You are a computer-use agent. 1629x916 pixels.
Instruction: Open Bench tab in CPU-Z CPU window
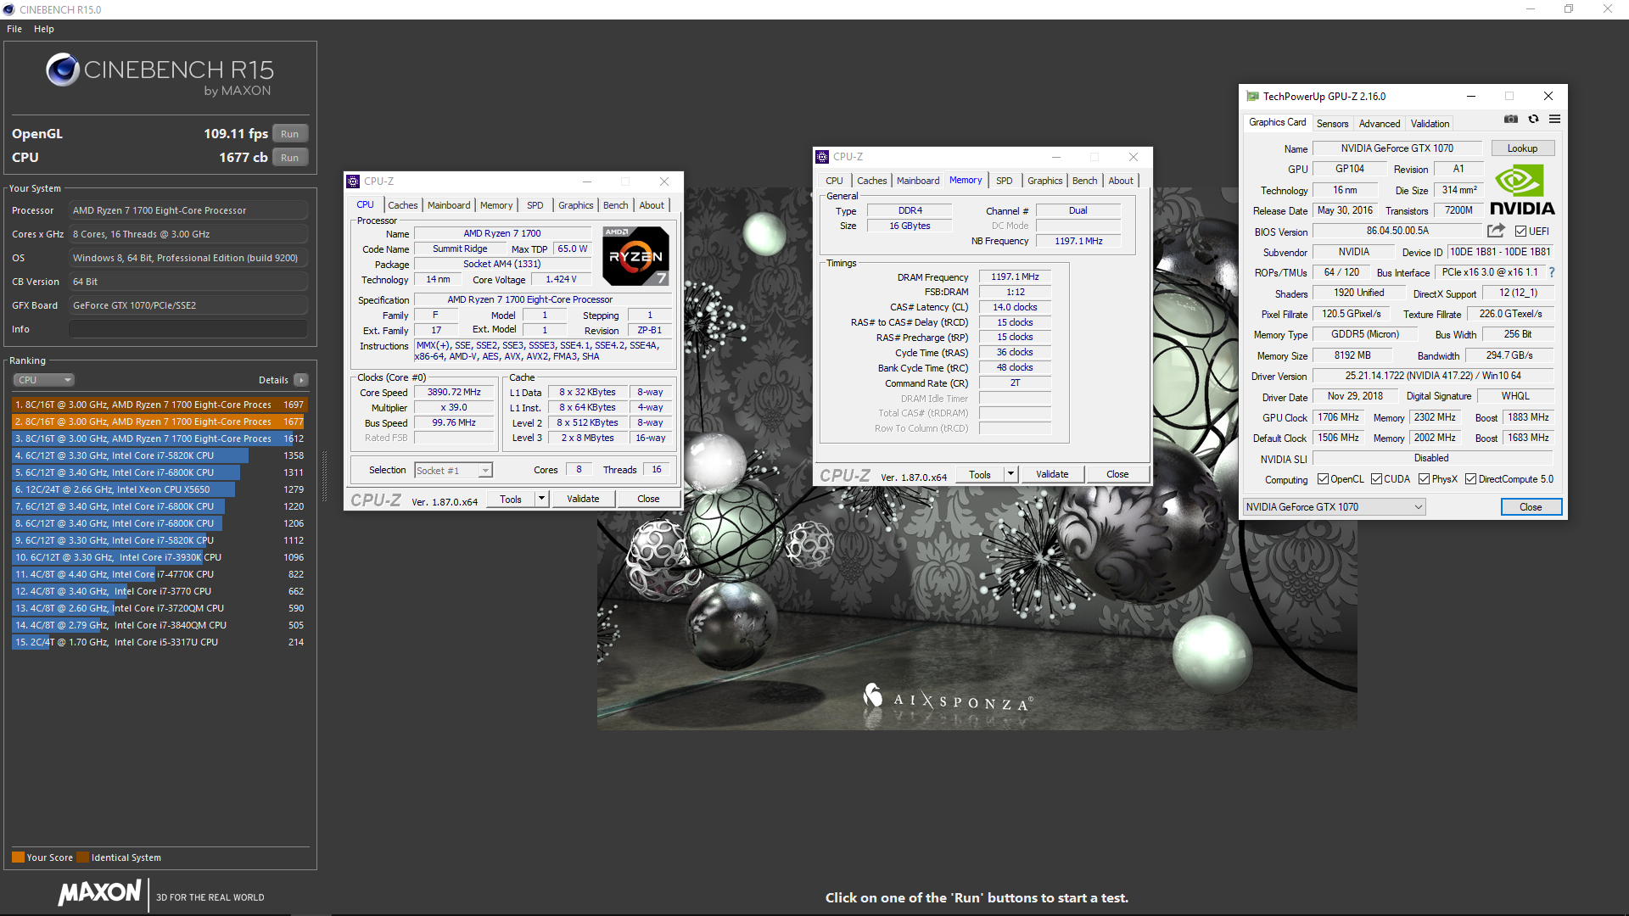point(615,205)
